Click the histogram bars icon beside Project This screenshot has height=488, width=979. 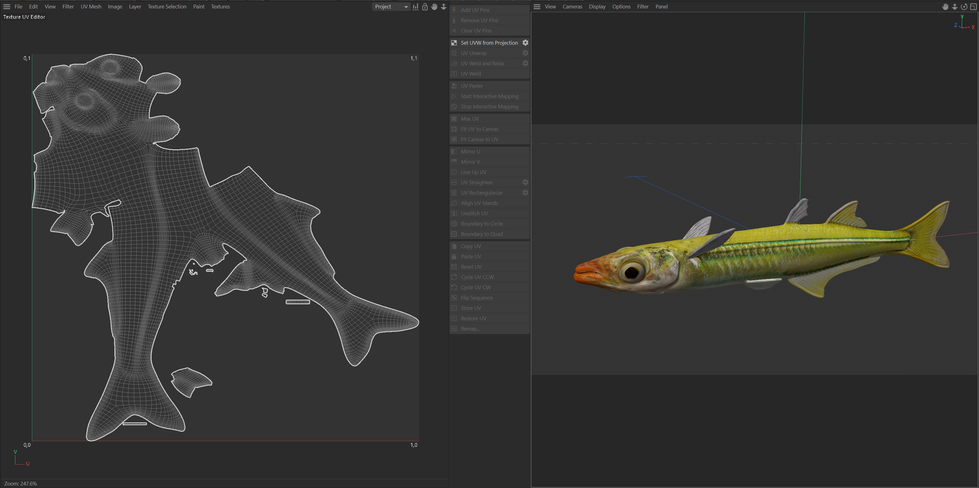415,7
